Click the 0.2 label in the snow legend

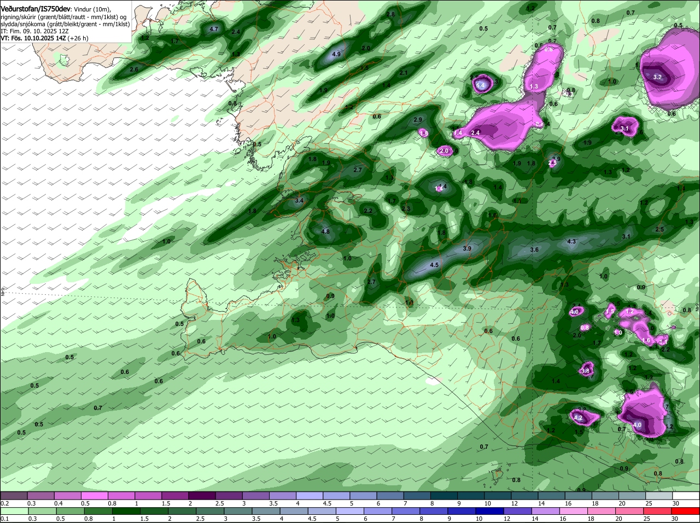click(x=4, y=503)
